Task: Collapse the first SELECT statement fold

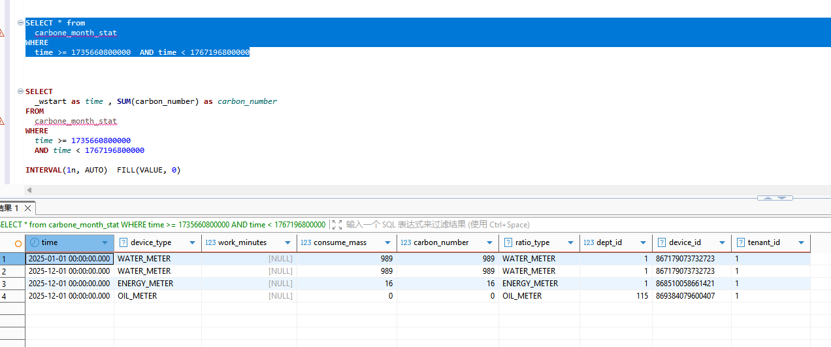Action: [20, 23]
